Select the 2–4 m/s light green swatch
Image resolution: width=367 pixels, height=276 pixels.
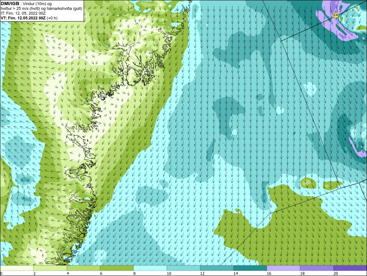point(50,268)
